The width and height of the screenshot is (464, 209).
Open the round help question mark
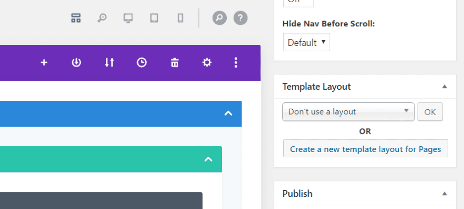coord(240,18)
